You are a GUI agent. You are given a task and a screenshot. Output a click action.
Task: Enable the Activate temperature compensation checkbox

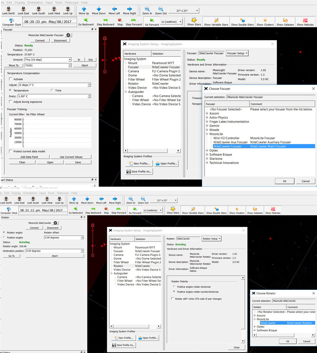tap(11, 79)
